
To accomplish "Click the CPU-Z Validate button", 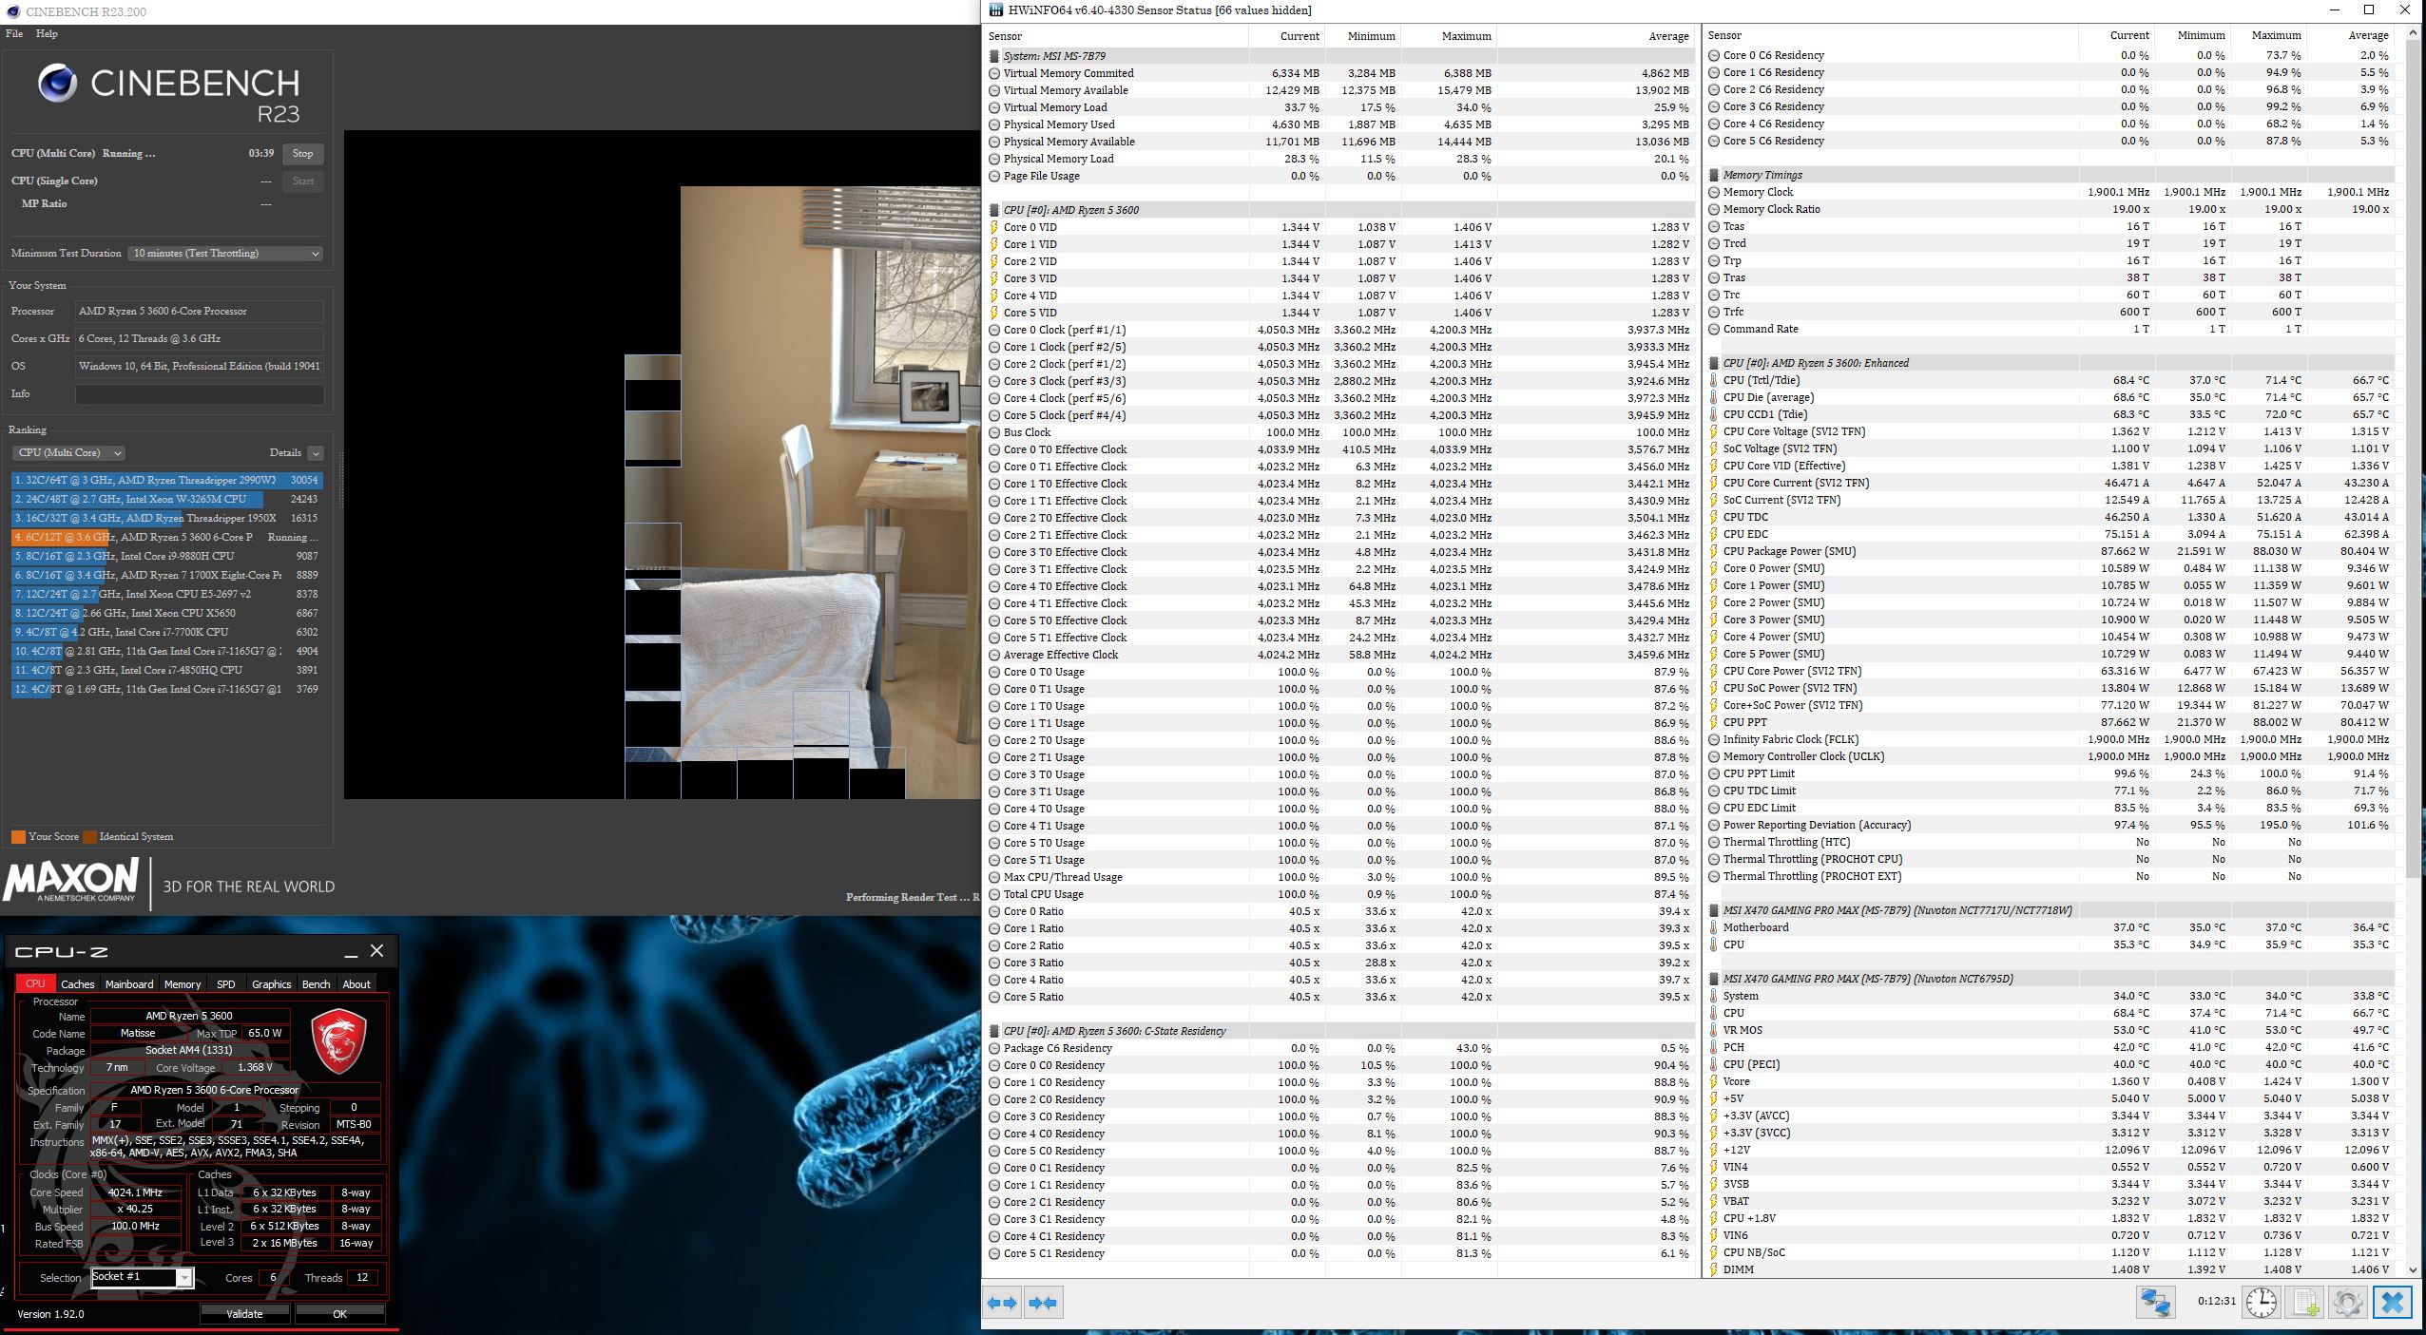I will 244,1314.
